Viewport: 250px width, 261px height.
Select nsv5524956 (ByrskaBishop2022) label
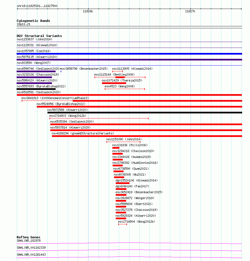[x=61, y=104]
